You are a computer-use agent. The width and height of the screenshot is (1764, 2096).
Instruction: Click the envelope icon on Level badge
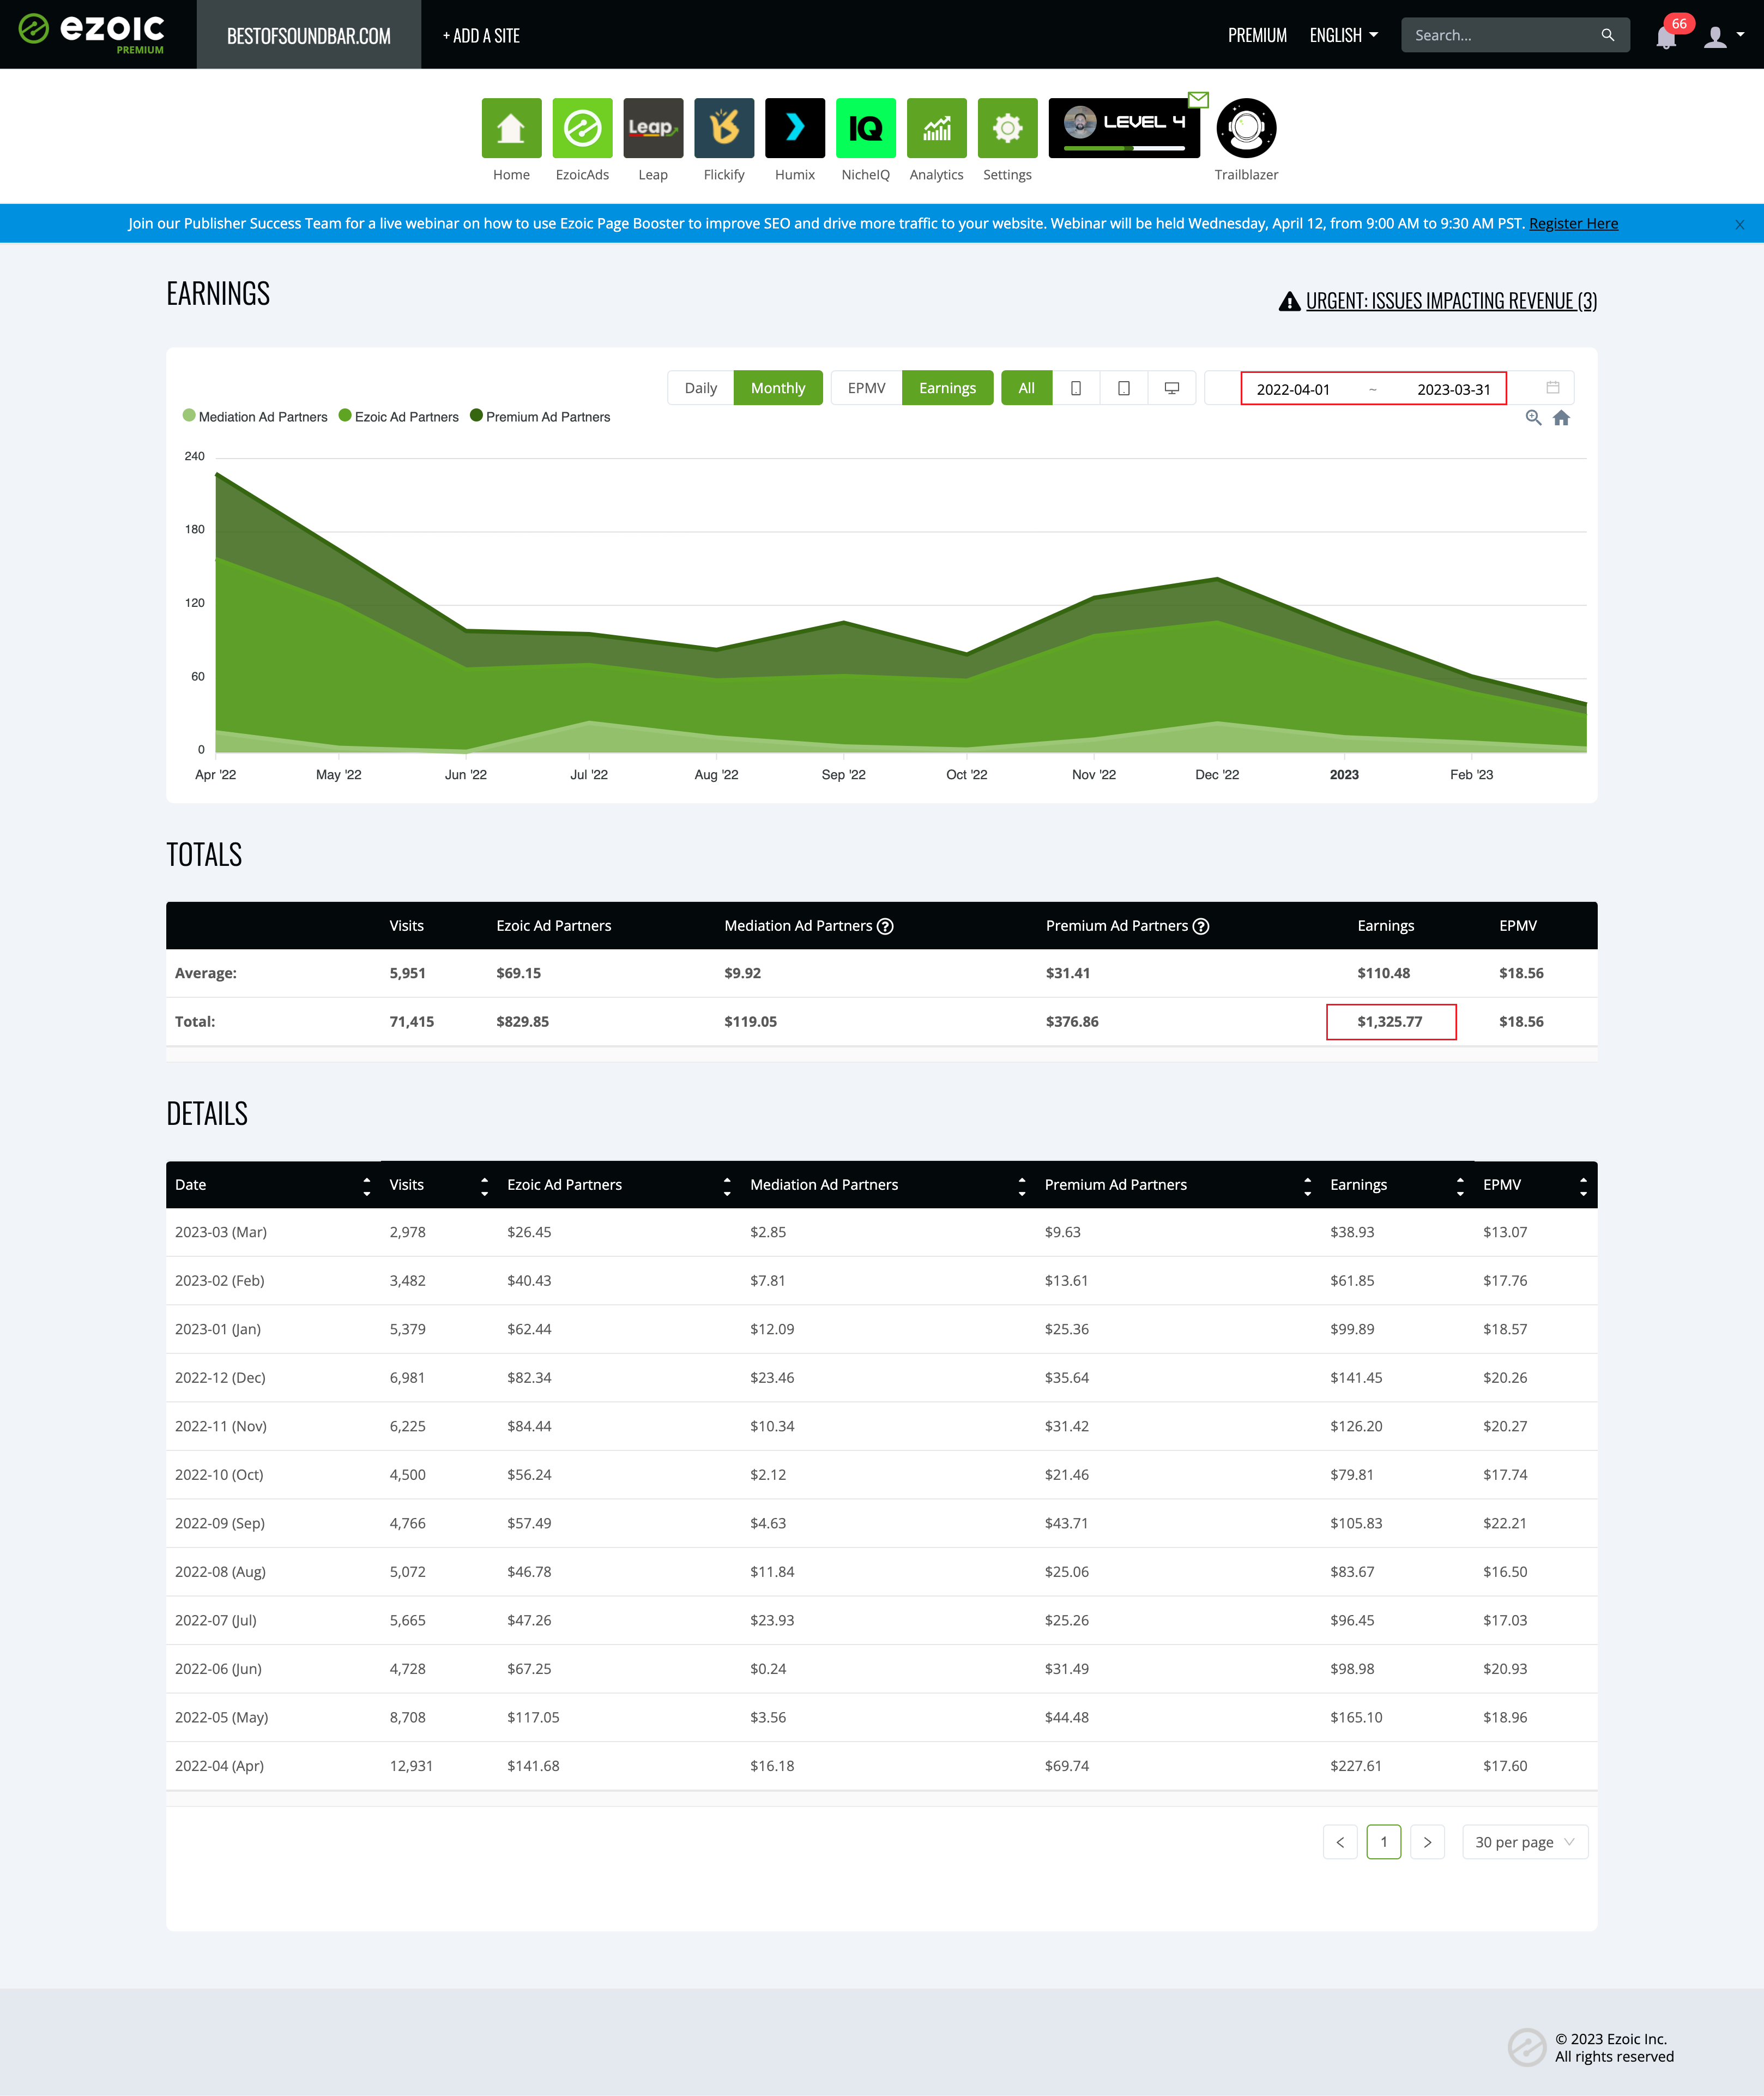pyautogui.click(x=1198, y=99)
